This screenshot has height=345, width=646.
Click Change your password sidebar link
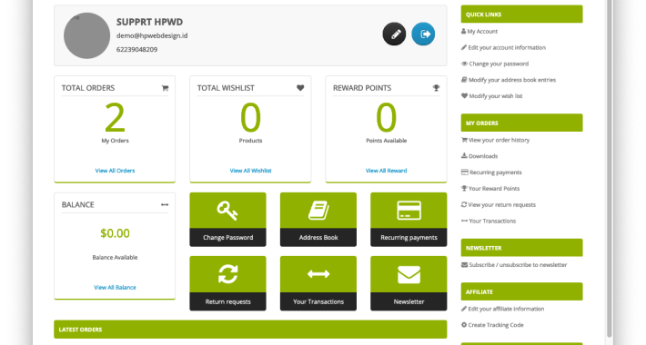coord(499,64)
